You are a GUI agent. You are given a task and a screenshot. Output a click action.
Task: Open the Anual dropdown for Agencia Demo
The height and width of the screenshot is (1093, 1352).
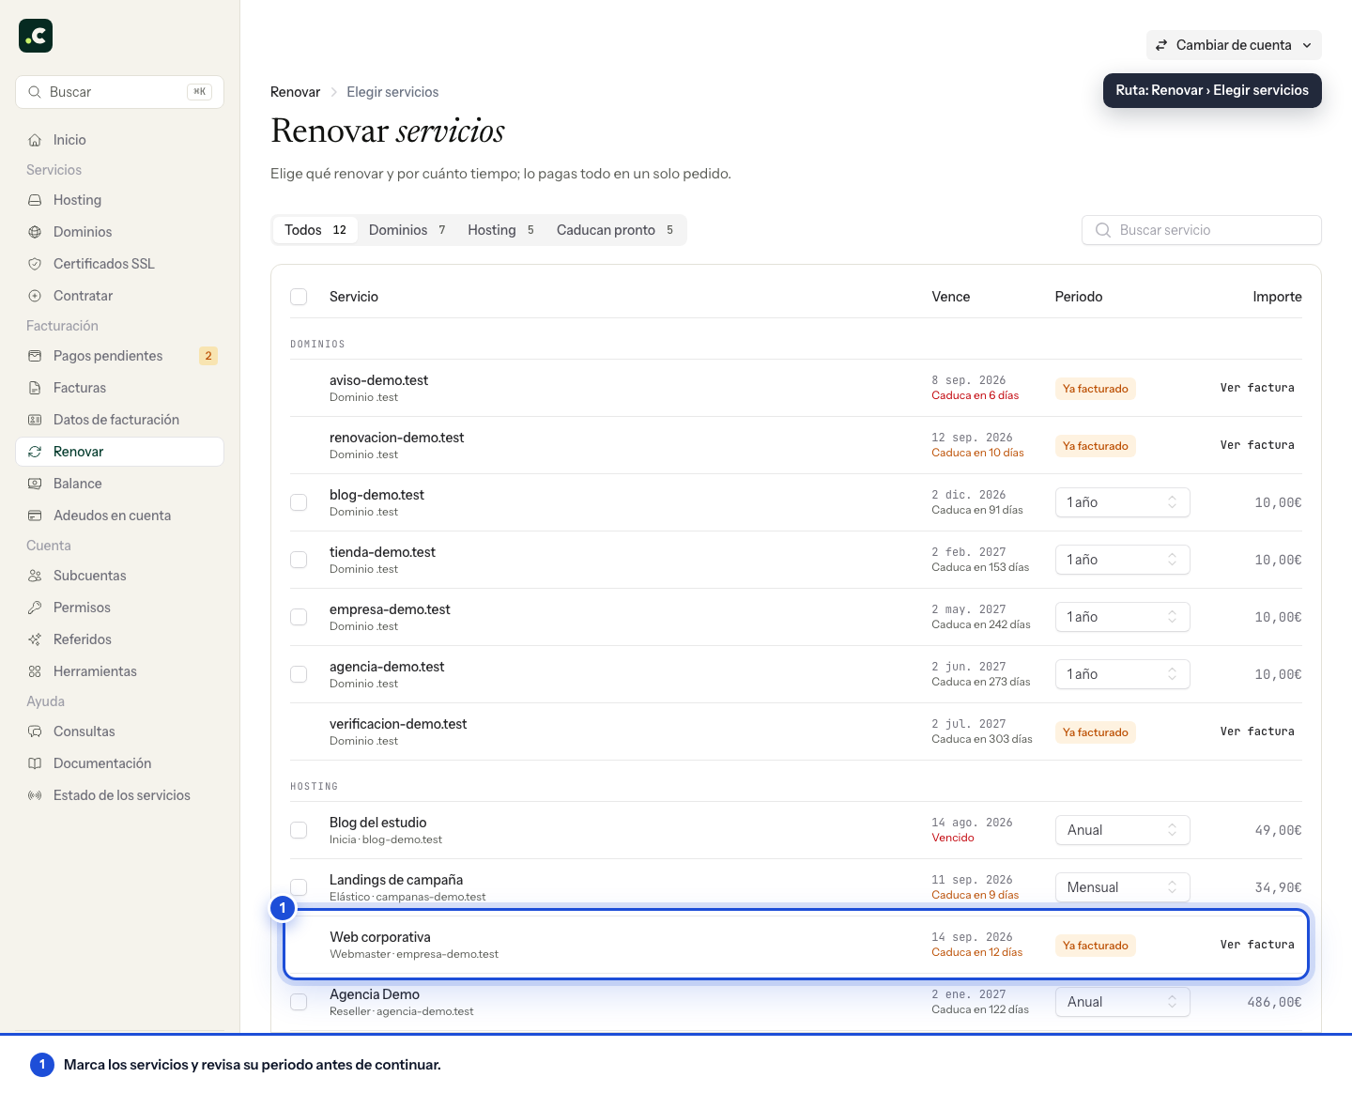coord(1122,1002)
